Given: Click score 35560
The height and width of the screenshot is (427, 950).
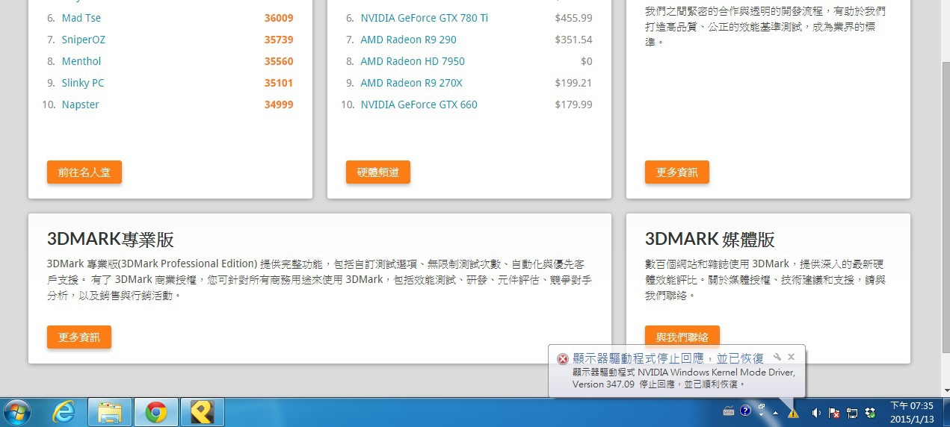Looking at the screenshot, I should (x=279, y=61).
